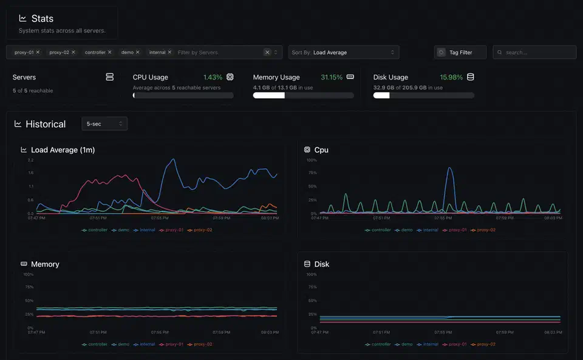Toggle proxy-01 series in Cpu legend
Image resolution: width=583 pixels, height=360 pixels.
454,230
